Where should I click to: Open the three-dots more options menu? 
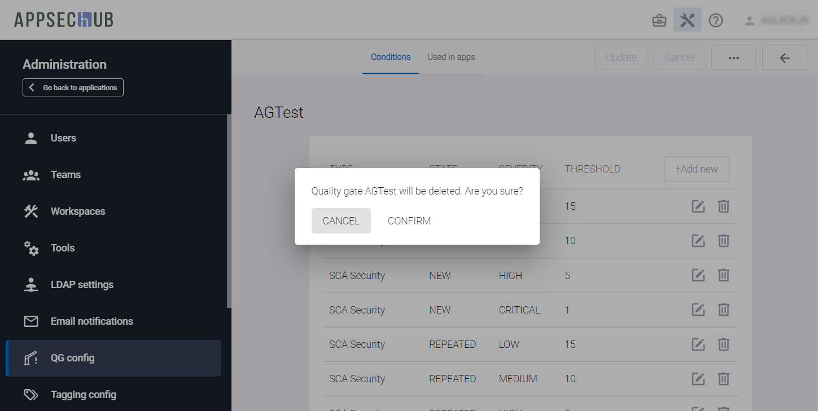pos(733,58)
